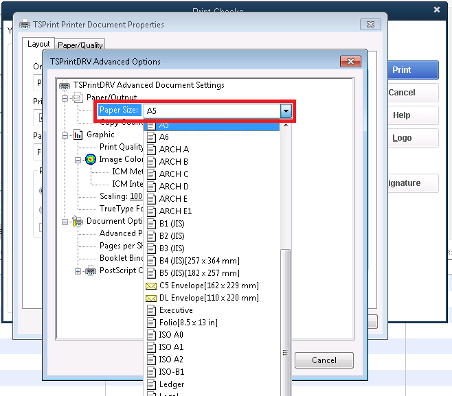Click the page icon next to Ledger
Screen dimensions: 452x396
click(151, 385)
